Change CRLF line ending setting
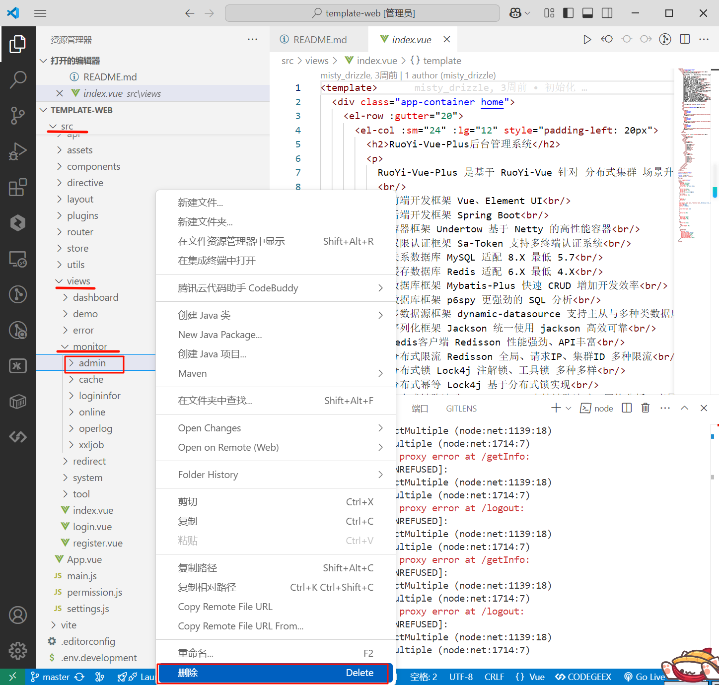Screen dimensions: 719x685 [494, 677]
